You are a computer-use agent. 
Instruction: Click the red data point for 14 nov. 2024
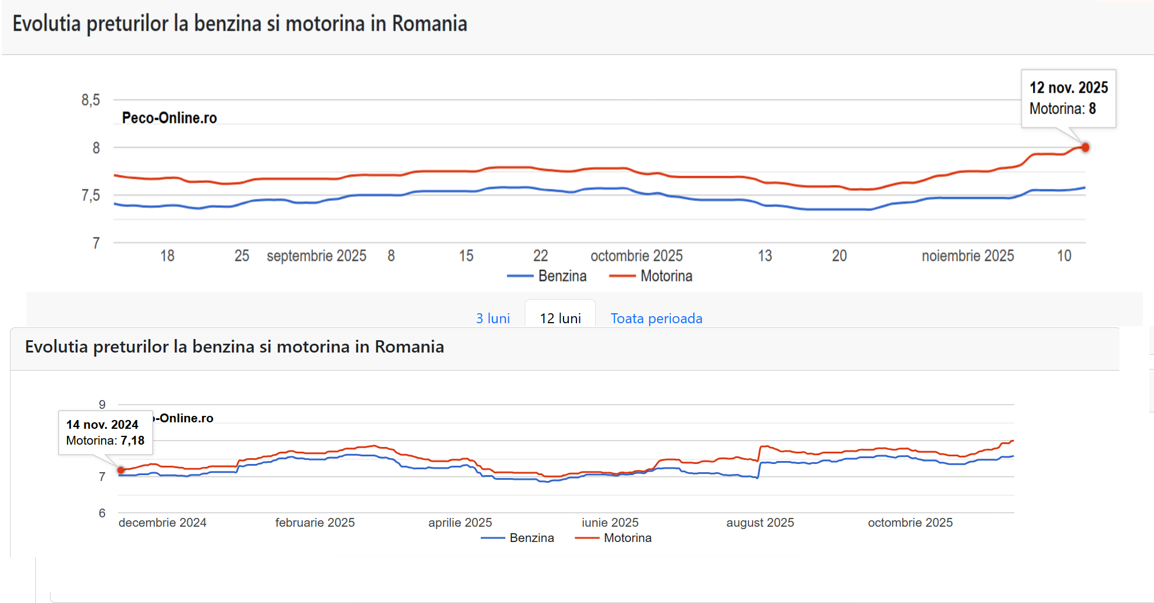(121, 470)
